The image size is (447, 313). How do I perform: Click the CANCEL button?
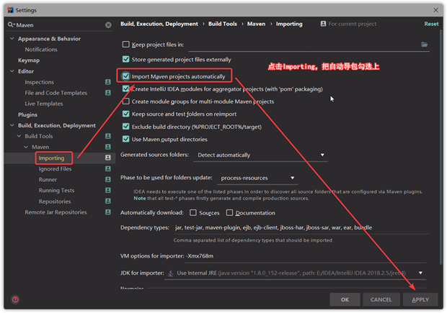tap(381, 299)
